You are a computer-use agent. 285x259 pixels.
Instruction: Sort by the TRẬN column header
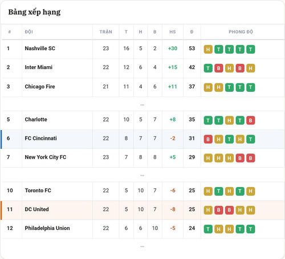106,32
